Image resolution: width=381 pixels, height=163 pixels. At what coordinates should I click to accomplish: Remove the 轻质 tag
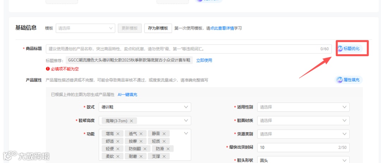(164, 141)
